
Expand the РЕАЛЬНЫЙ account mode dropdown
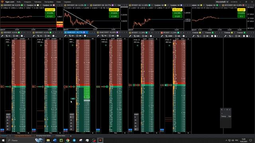(222, 2)
